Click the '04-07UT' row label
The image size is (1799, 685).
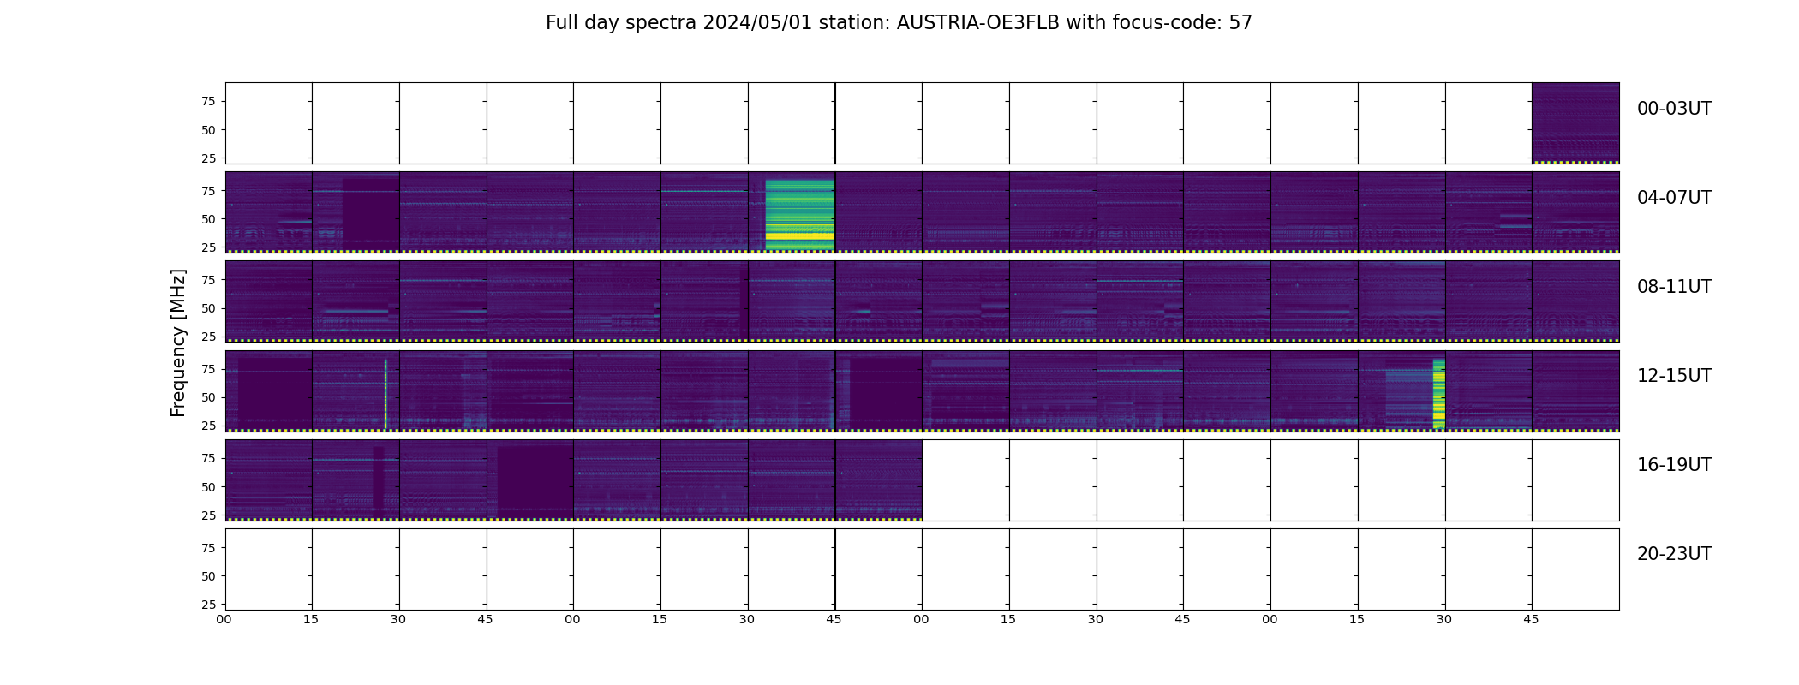click(x=1674, y=198)
